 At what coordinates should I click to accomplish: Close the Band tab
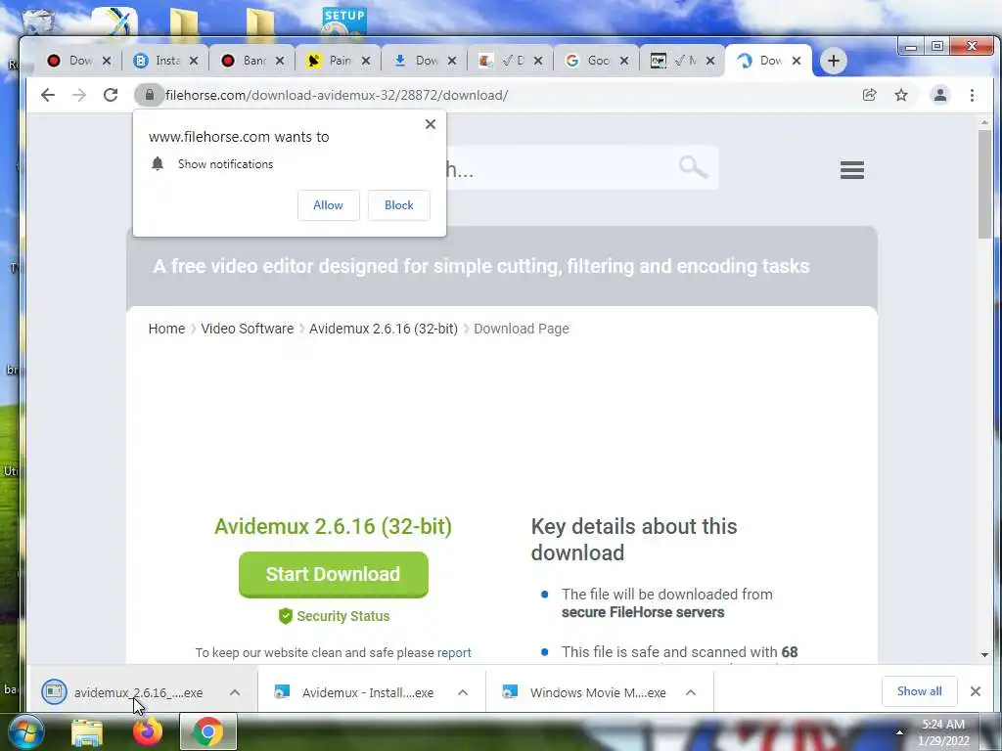pos(279,61)
